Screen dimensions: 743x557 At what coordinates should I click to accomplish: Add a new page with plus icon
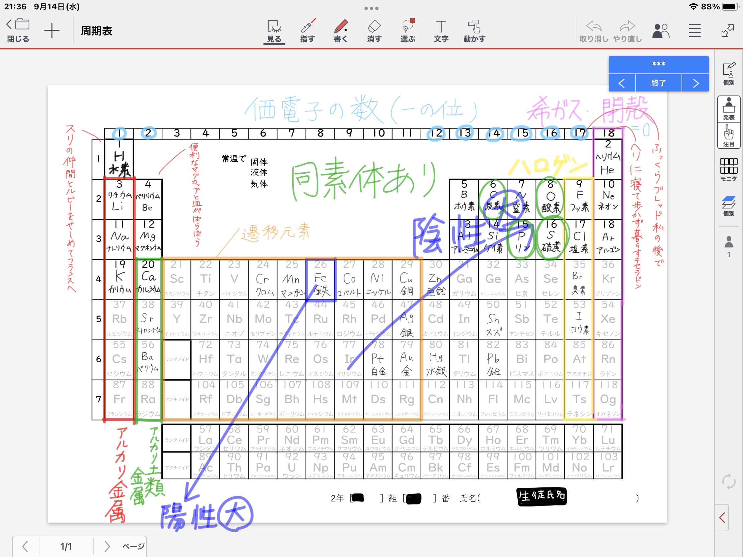coord(52,31)
